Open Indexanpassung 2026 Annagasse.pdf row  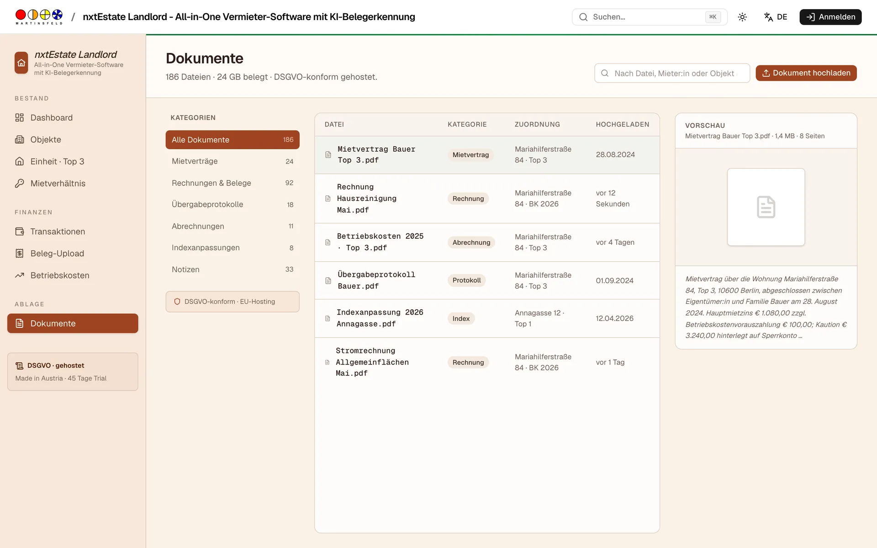click(x=487, y=319)
